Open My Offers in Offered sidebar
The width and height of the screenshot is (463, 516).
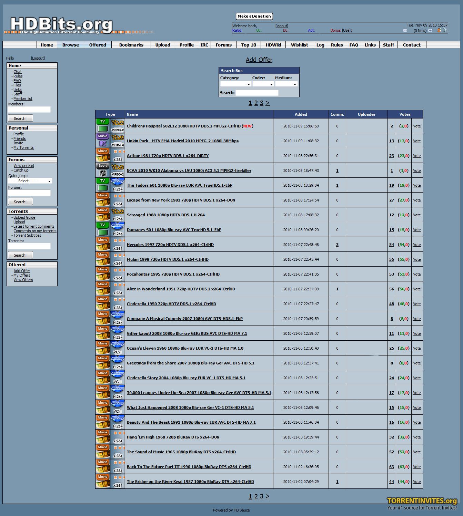point(22,275)
